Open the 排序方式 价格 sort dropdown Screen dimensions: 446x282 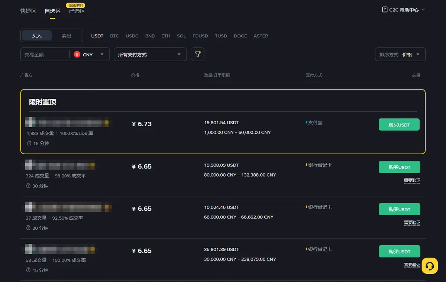tap(400, 55)
